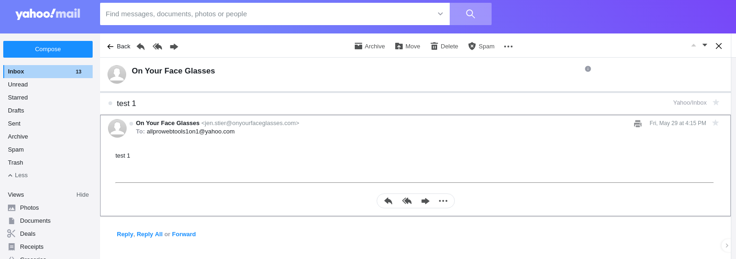Click the Reply link below message

tap(125, 234)
